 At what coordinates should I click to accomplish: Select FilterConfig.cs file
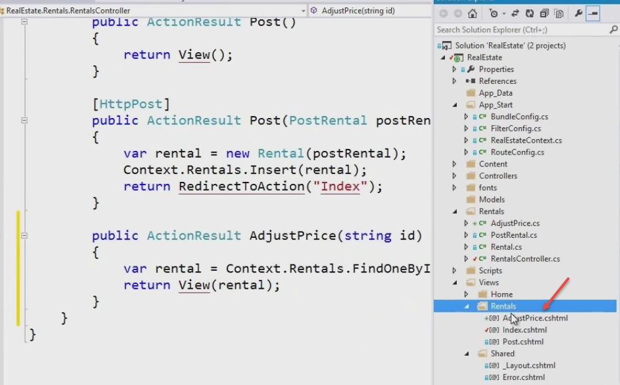coord(516,129)
